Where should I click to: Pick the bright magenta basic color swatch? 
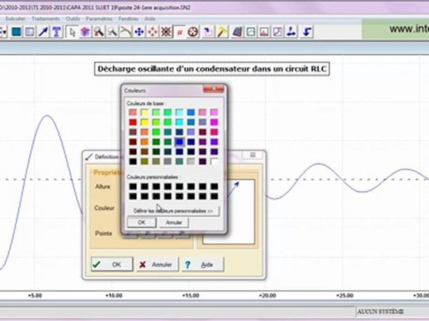click(x=214, y=122)
